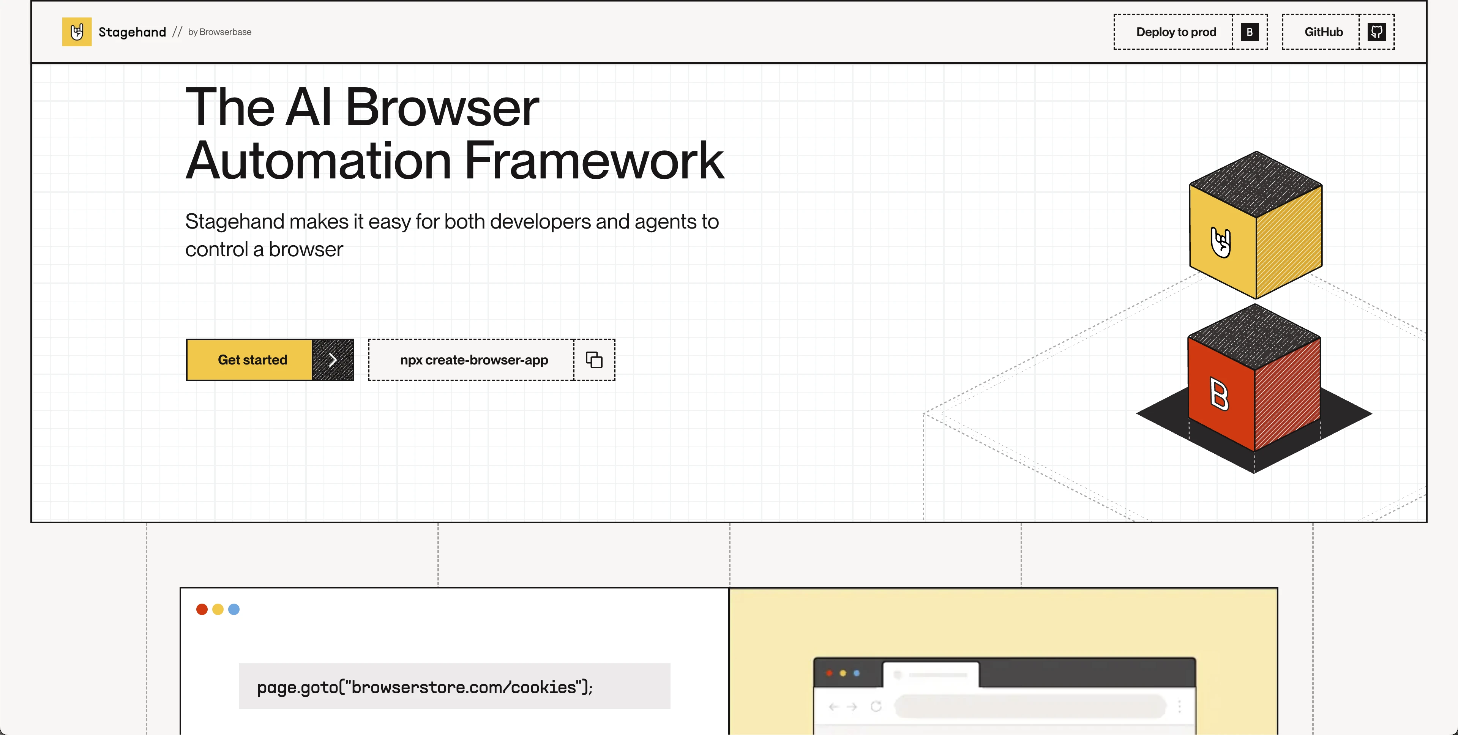Click the page.goto code line
Viewport: 1458px width, 735px height.
424,687
